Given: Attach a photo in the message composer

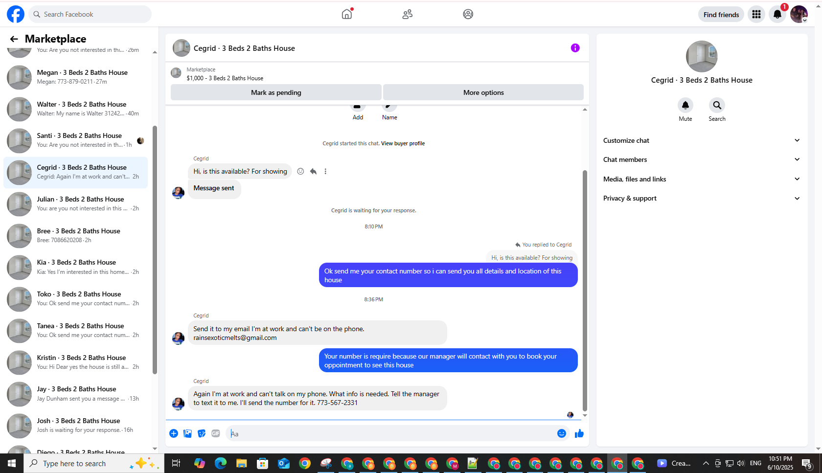Looking at the screenshot, I should click(x=187, y=433).
